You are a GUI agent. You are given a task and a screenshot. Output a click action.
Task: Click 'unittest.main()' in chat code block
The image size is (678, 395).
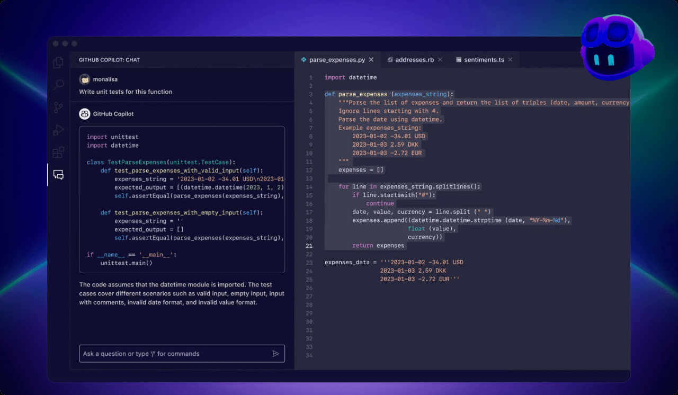(x=127, y=263)
